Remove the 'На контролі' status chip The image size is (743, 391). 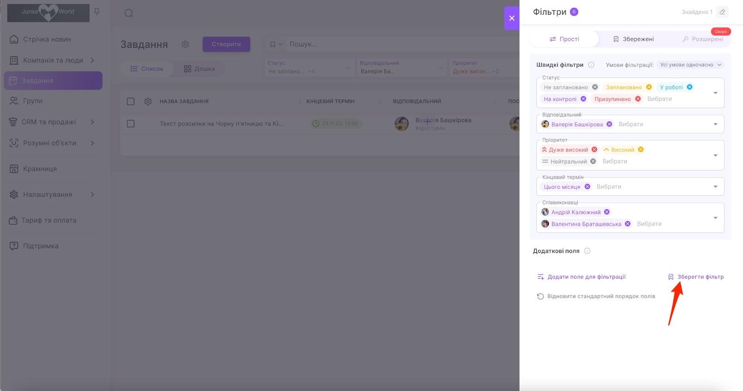583,99
